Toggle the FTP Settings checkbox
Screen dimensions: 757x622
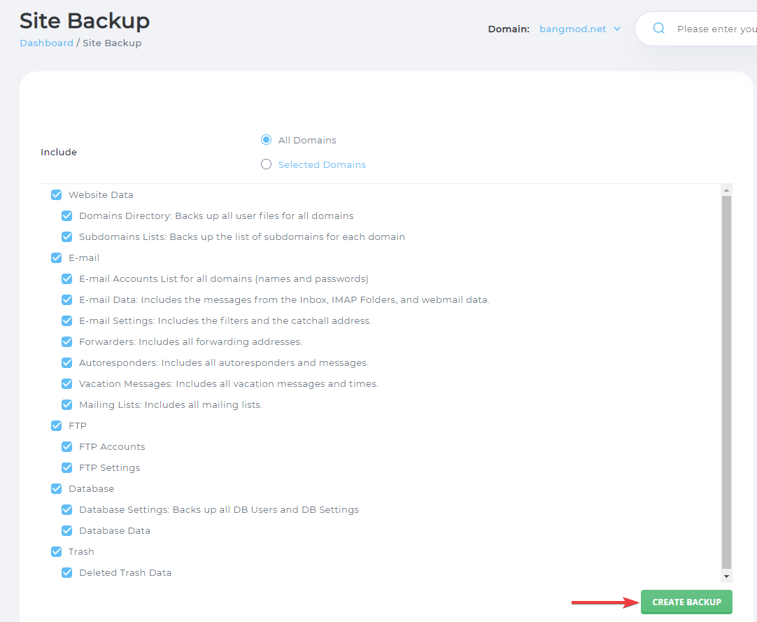click(x=67, y=467)
